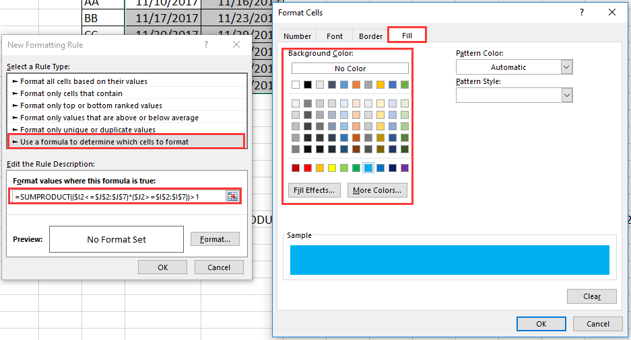The image size is (631, 340).
Task: Select the yellow swatch in standard colors row
Action: (332, 168)
